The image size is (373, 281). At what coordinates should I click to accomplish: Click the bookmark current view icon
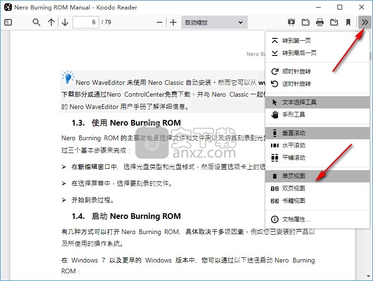pos(348,22)
